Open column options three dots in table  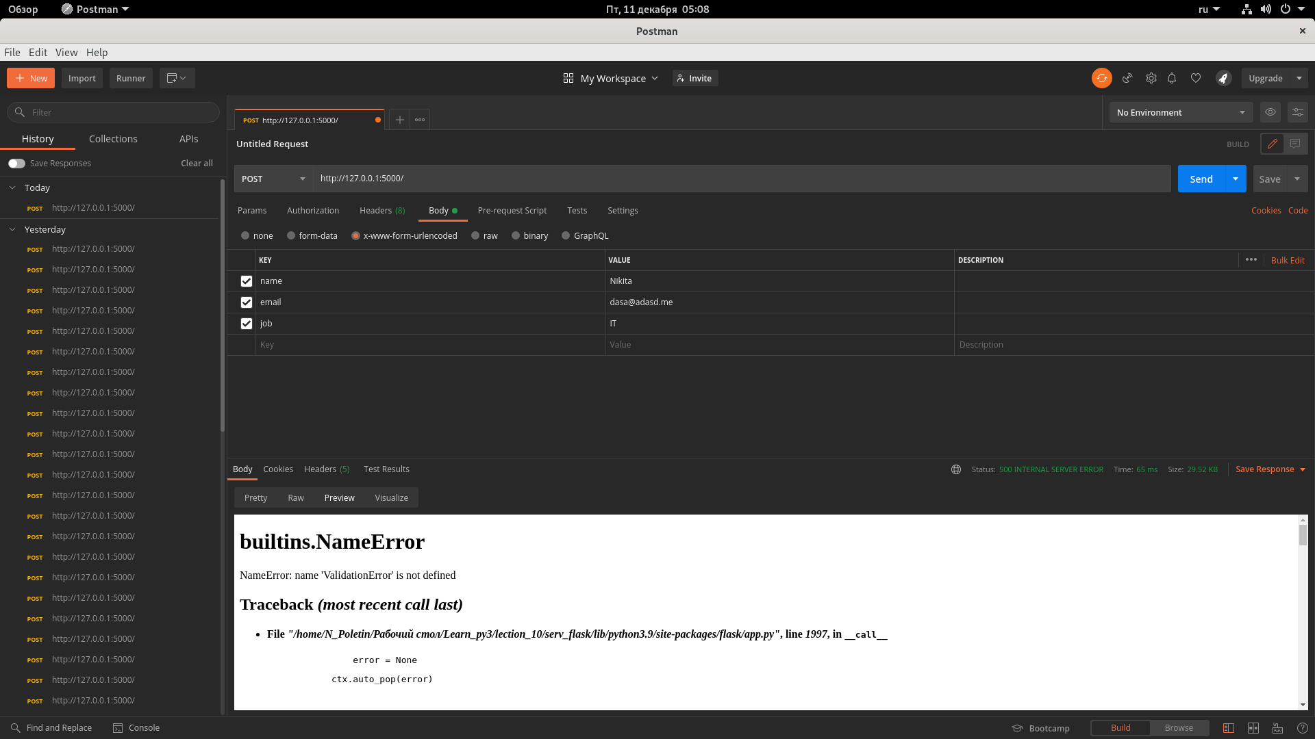(x=1251, y=260)
